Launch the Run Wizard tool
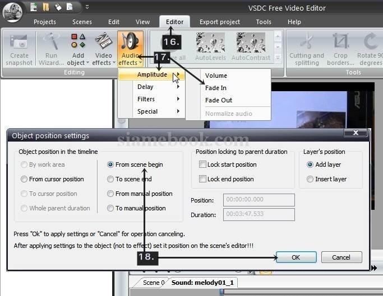Viewport: 383px width, 296px height. click(x=51, y=49)
